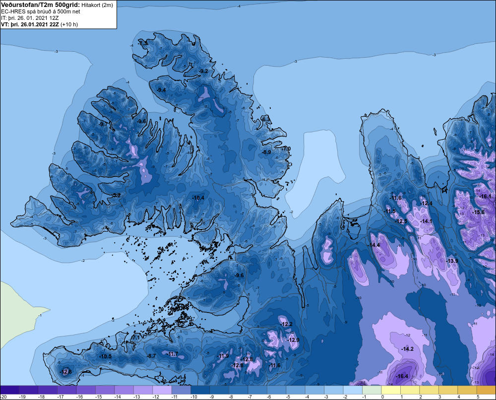Select the '-15' legend scale label
496x400 pixels.
[98, 397]
